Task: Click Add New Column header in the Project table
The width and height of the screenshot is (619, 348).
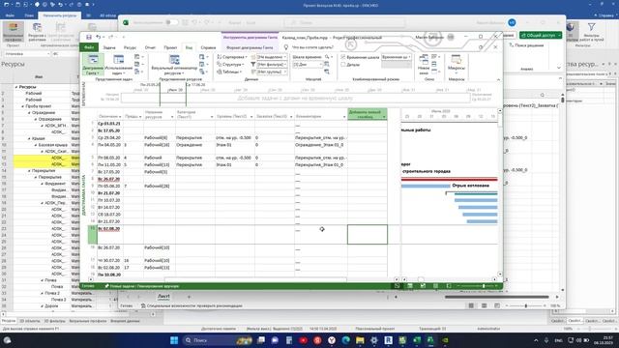Action: coord(368,114)
